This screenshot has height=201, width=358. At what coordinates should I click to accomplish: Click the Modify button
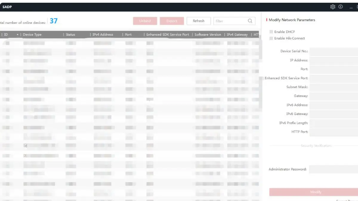pos(314,192)
